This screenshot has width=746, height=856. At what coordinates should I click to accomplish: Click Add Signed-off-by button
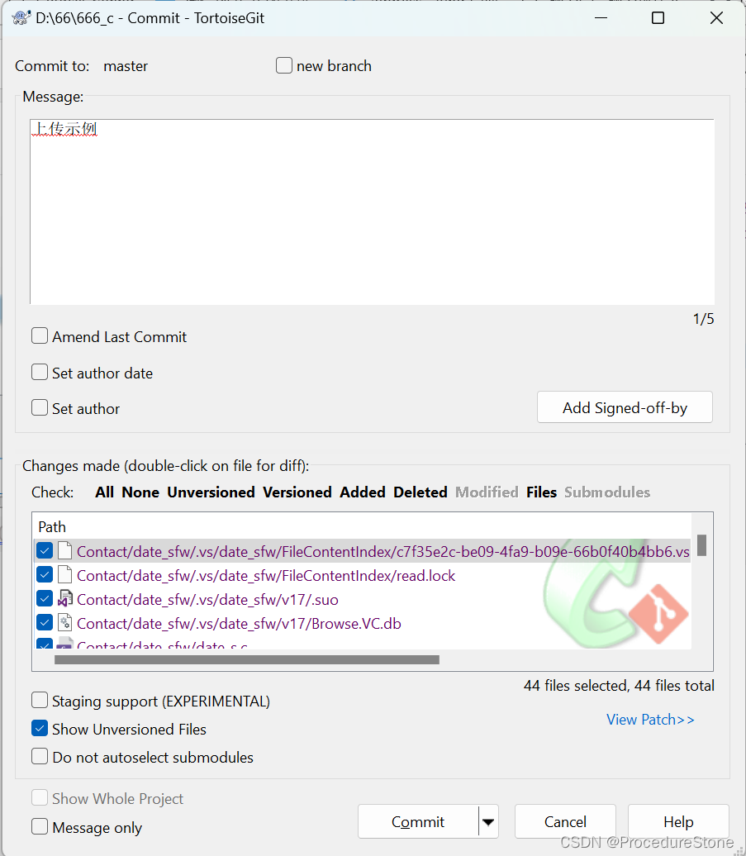(x=625, y=407)
